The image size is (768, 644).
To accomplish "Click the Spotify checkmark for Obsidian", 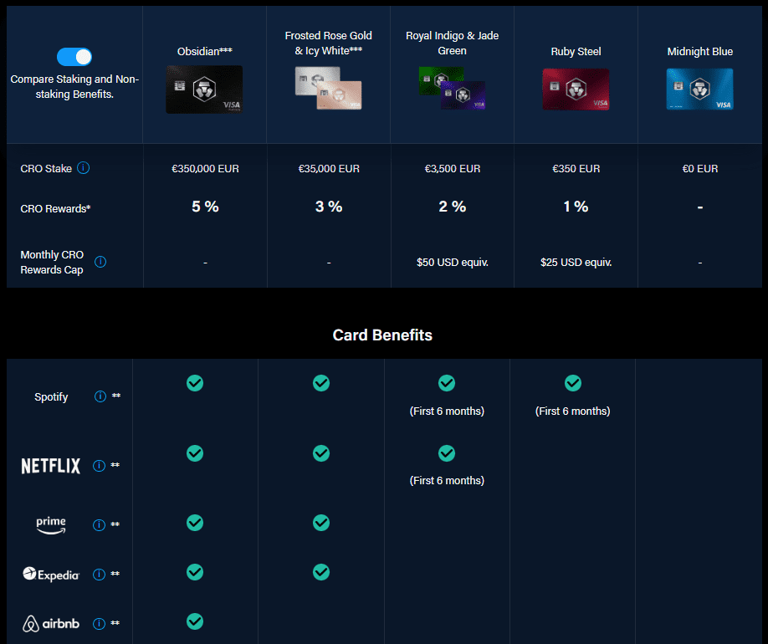I will 195,383.
